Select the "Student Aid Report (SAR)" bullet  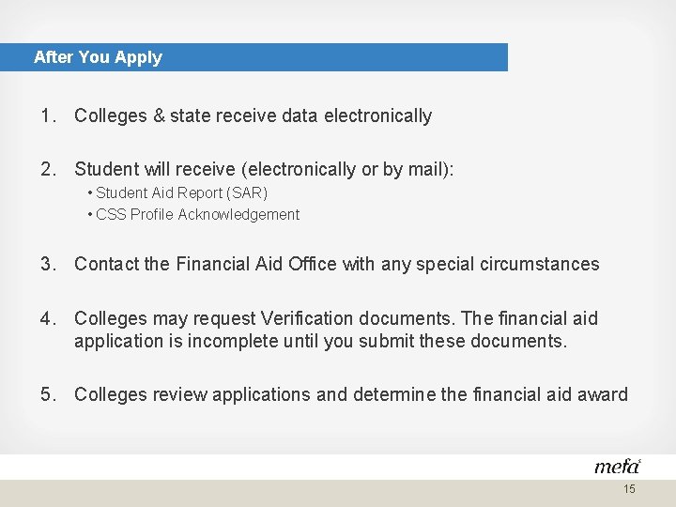(x=181, y=192)
